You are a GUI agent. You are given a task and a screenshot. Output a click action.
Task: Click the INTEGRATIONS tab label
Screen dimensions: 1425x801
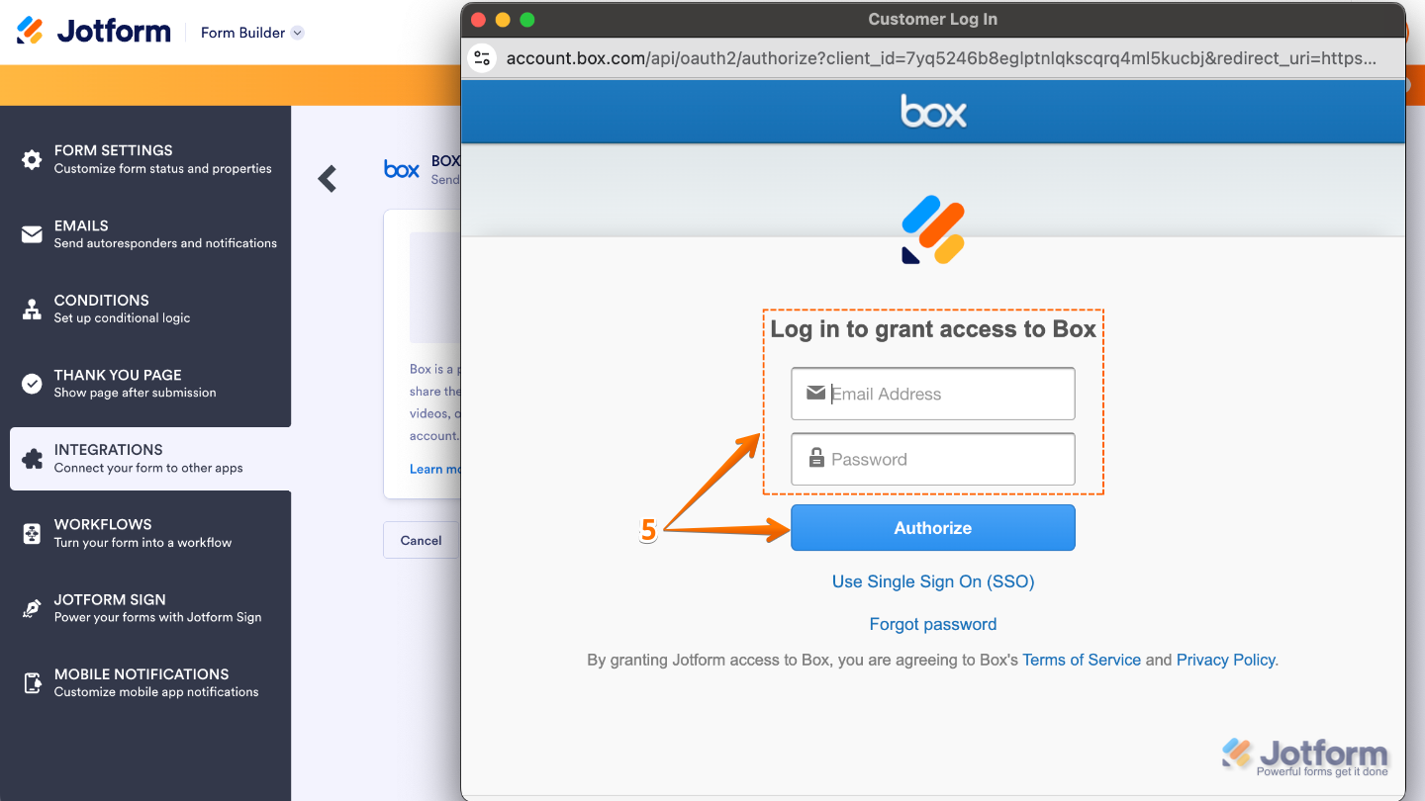(x=109, y=450)
